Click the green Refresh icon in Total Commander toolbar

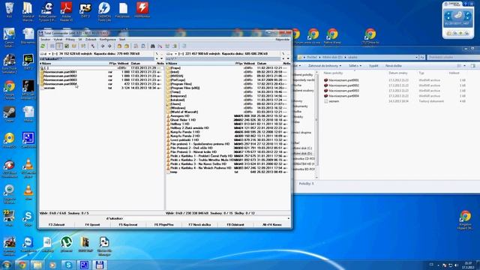click(43, 46)
